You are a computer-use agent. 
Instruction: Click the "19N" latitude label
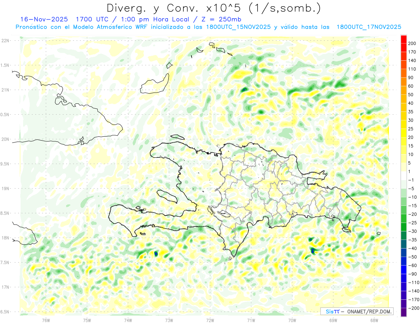tap(5, 189)
